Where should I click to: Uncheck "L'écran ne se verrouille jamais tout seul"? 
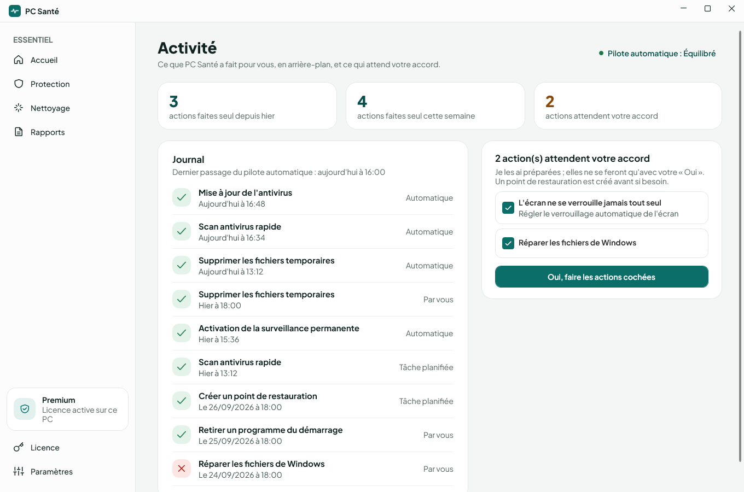tap(508, 208)
